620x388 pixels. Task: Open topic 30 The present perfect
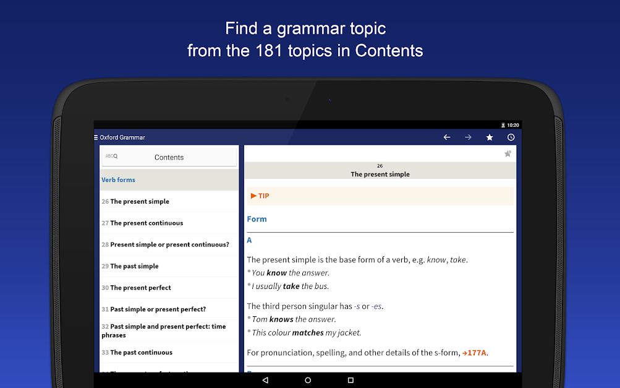tap(169, 288)
